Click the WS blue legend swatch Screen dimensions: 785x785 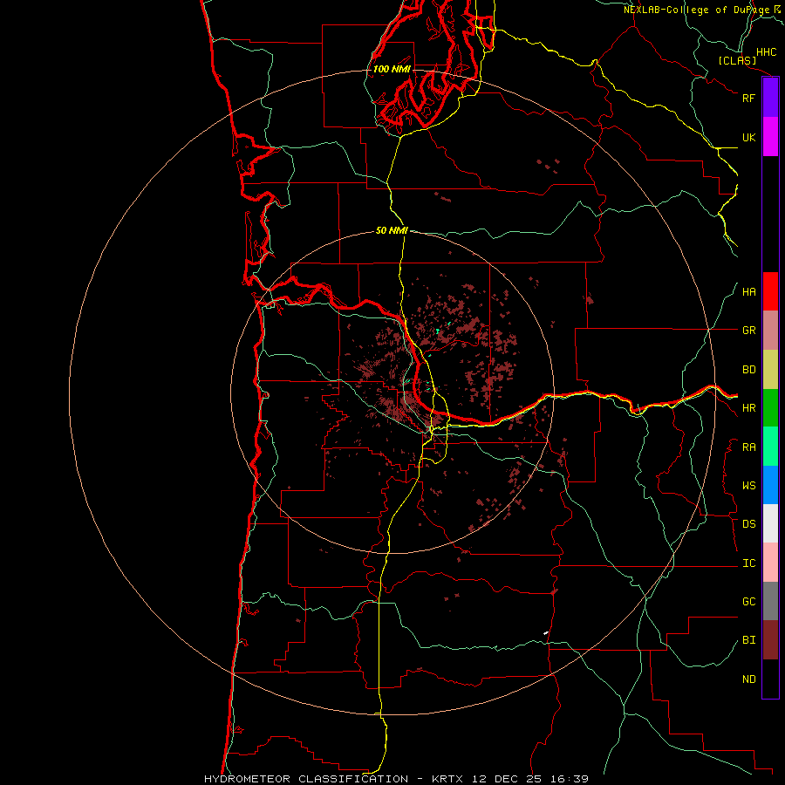[770, 485]
